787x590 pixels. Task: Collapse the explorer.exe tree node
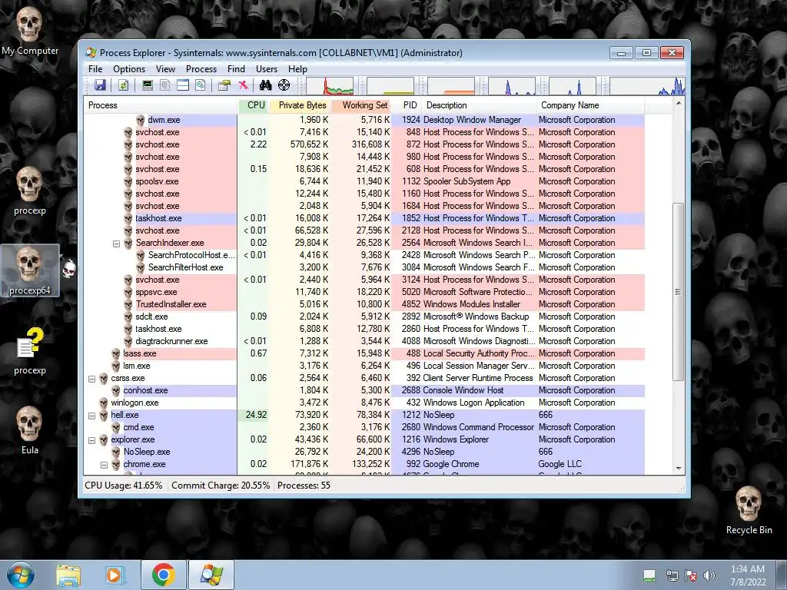click(91, 440)
